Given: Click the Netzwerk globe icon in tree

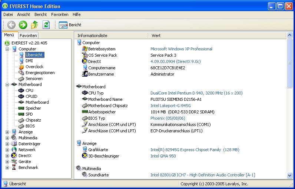Looking at the screenshot, I should (x=14, y=150).
